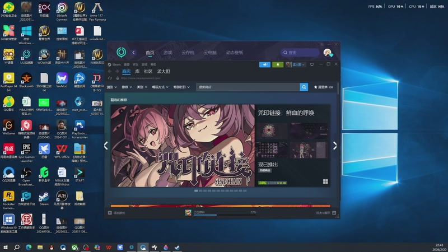Go to the next featured carousel item
The height and width of the screenshot is (252, 448).
[335, 146]
